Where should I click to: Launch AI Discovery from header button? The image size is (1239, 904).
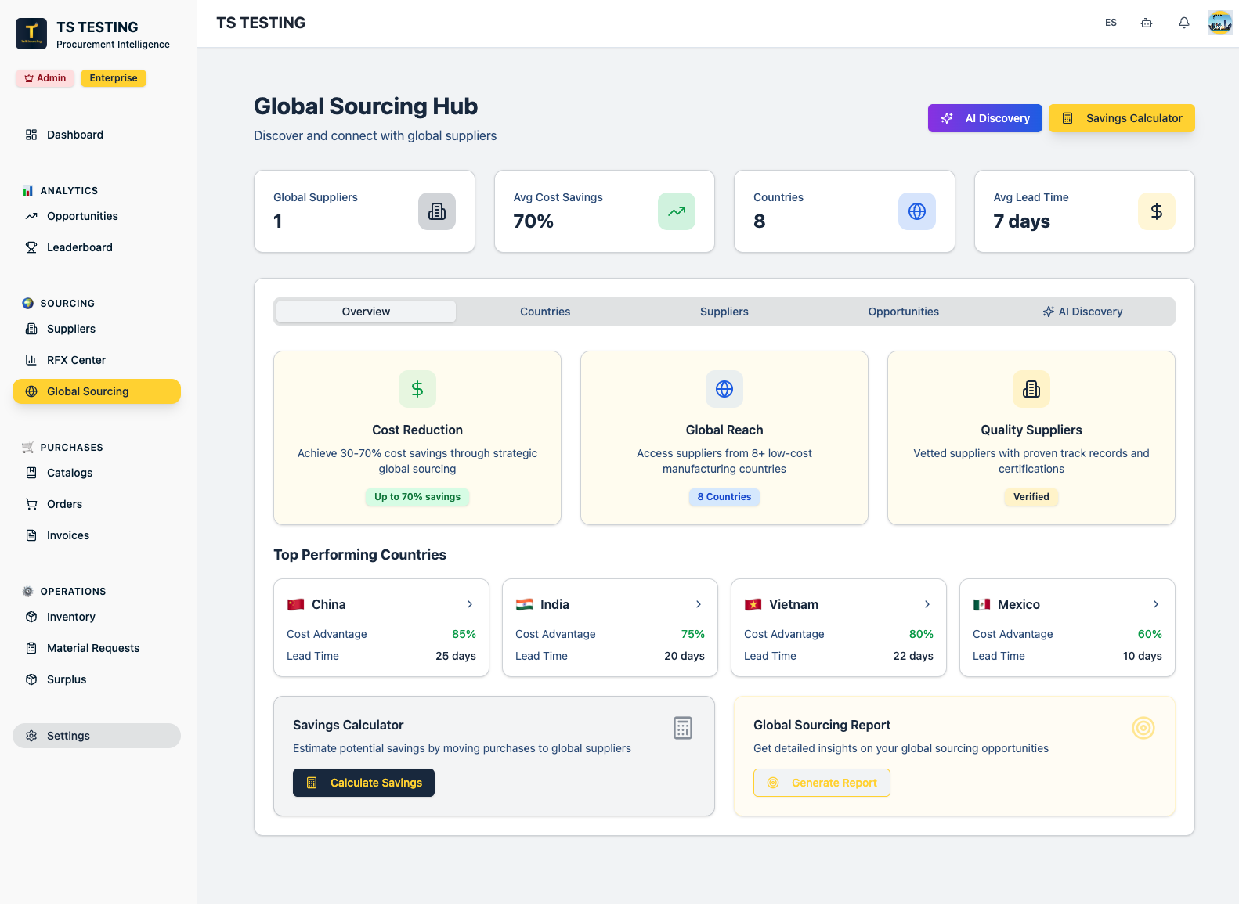pos(985,118)
